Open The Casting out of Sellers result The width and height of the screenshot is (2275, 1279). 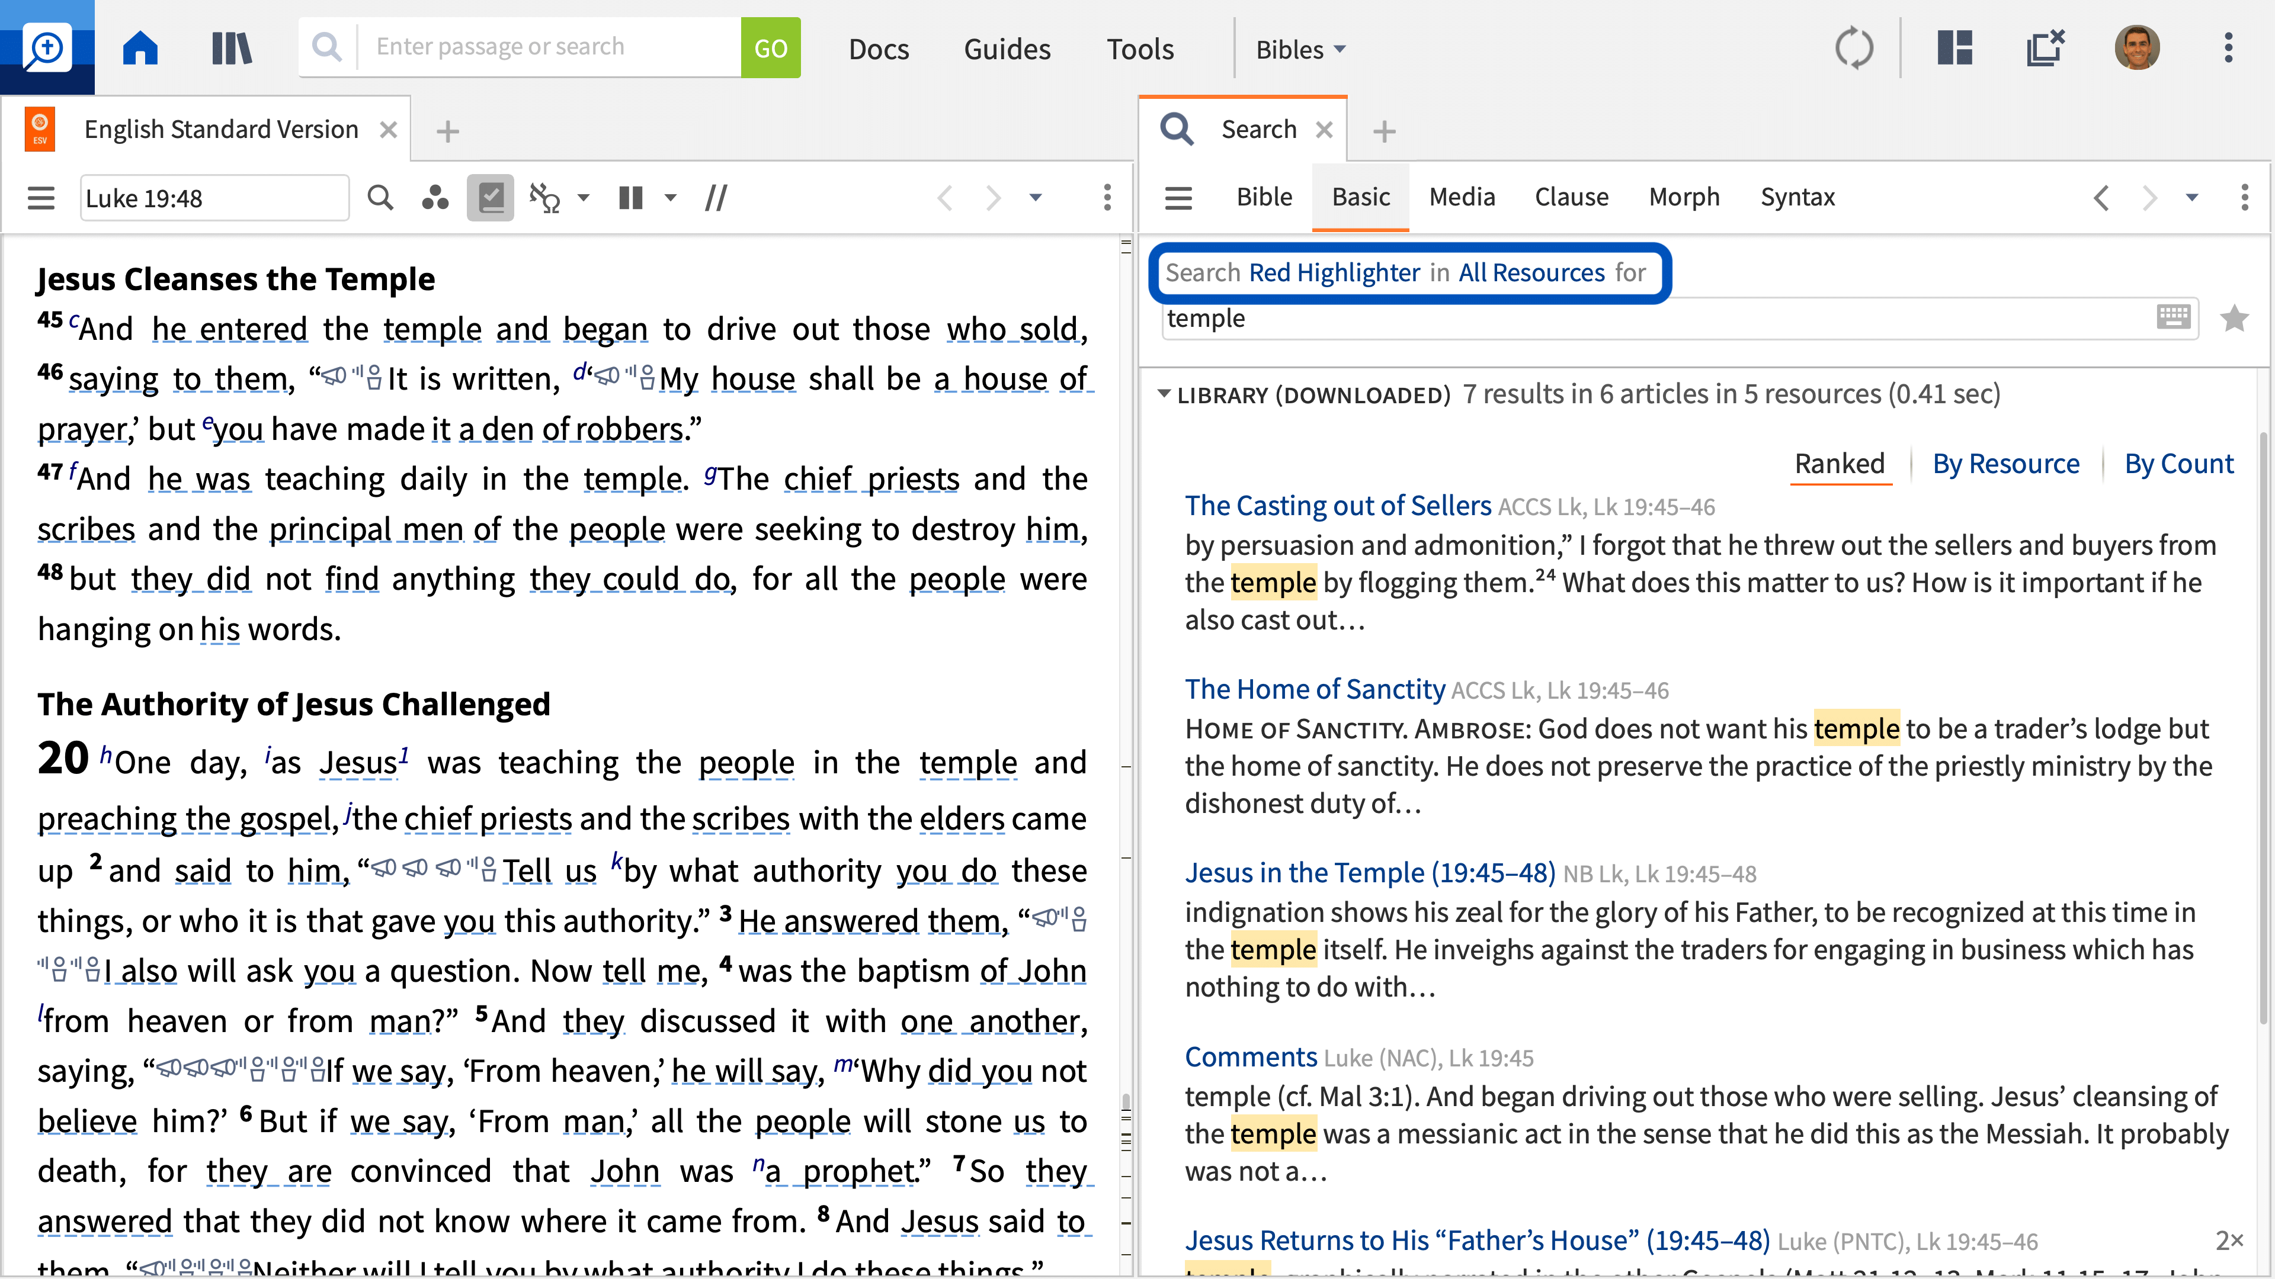(x=1337, y=506)
